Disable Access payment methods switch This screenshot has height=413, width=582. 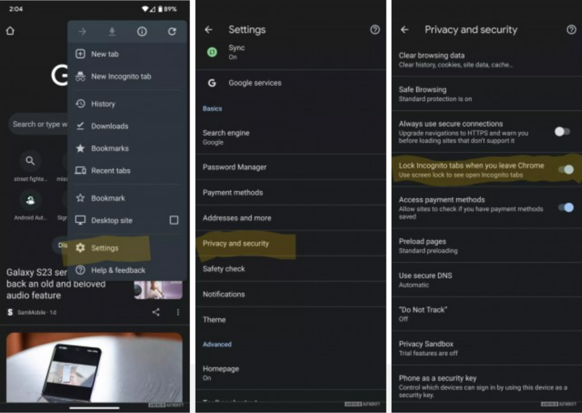(x=566, y=207)
